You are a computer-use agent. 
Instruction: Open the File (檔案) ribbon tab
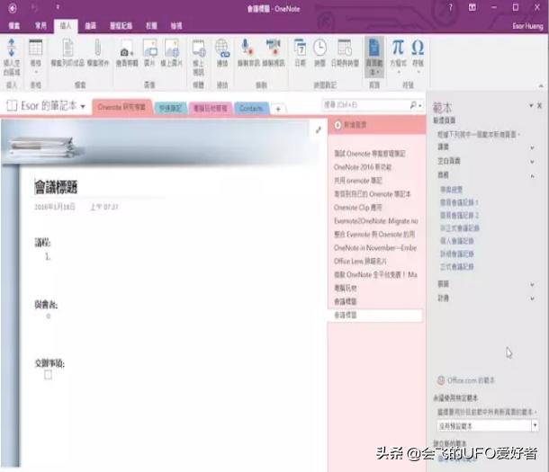pyautogui.click(x=14, y=25)
